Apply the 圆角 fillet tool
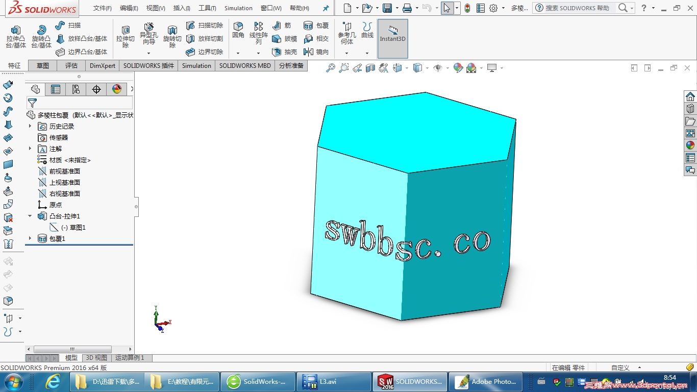 pyautogui.click(x=238, y=31)
